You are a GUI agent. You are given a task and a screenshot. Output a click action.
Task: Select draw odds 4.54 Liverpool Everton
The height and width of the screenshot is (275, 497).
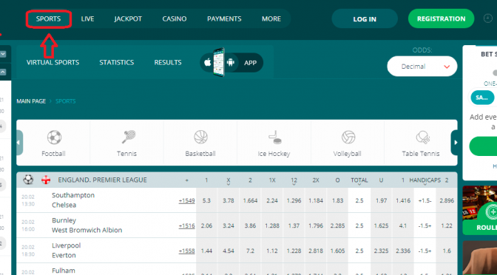tap(229, 251)
